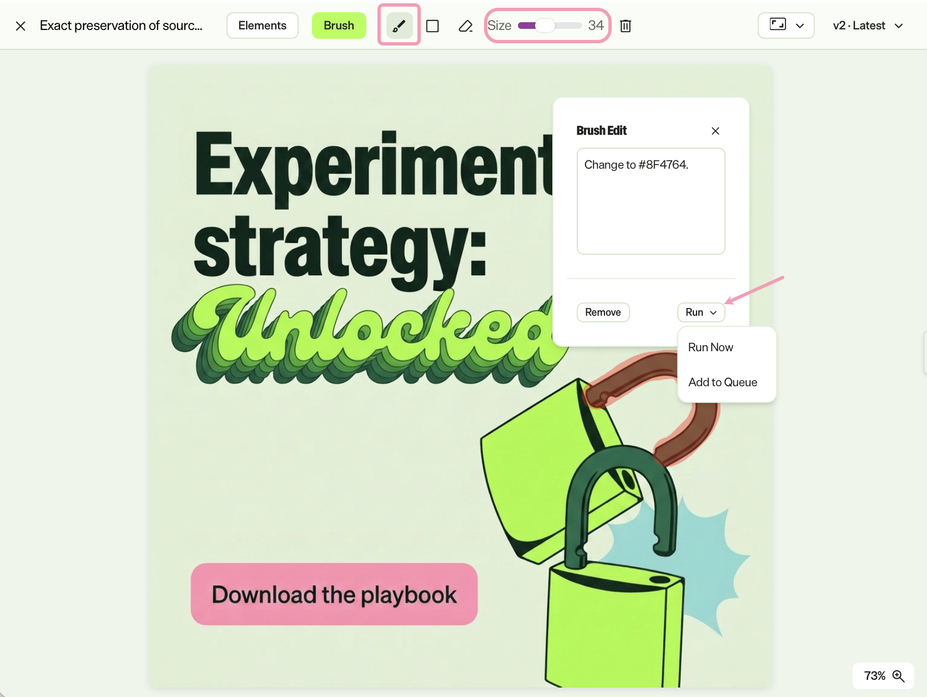Switch to Elements mode
This screenshot has width=927, height=697.
click(263, 26)
